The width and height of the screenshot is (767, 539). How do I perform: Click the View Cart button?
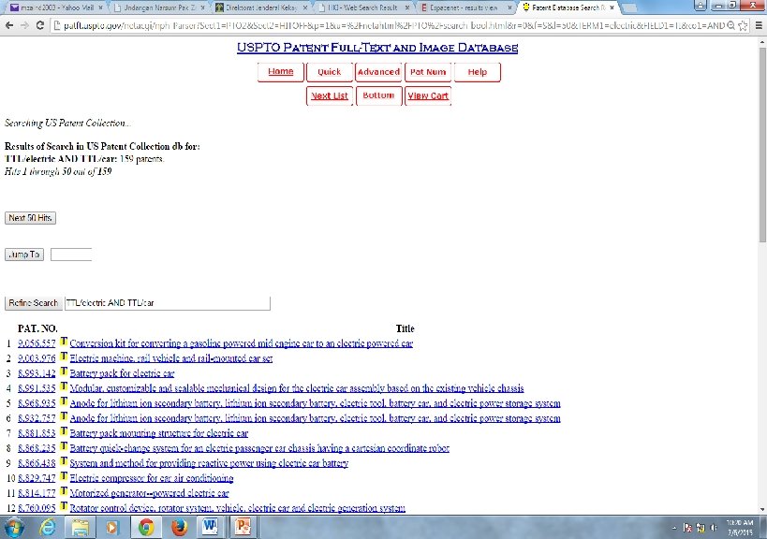[x=428, y=95]
